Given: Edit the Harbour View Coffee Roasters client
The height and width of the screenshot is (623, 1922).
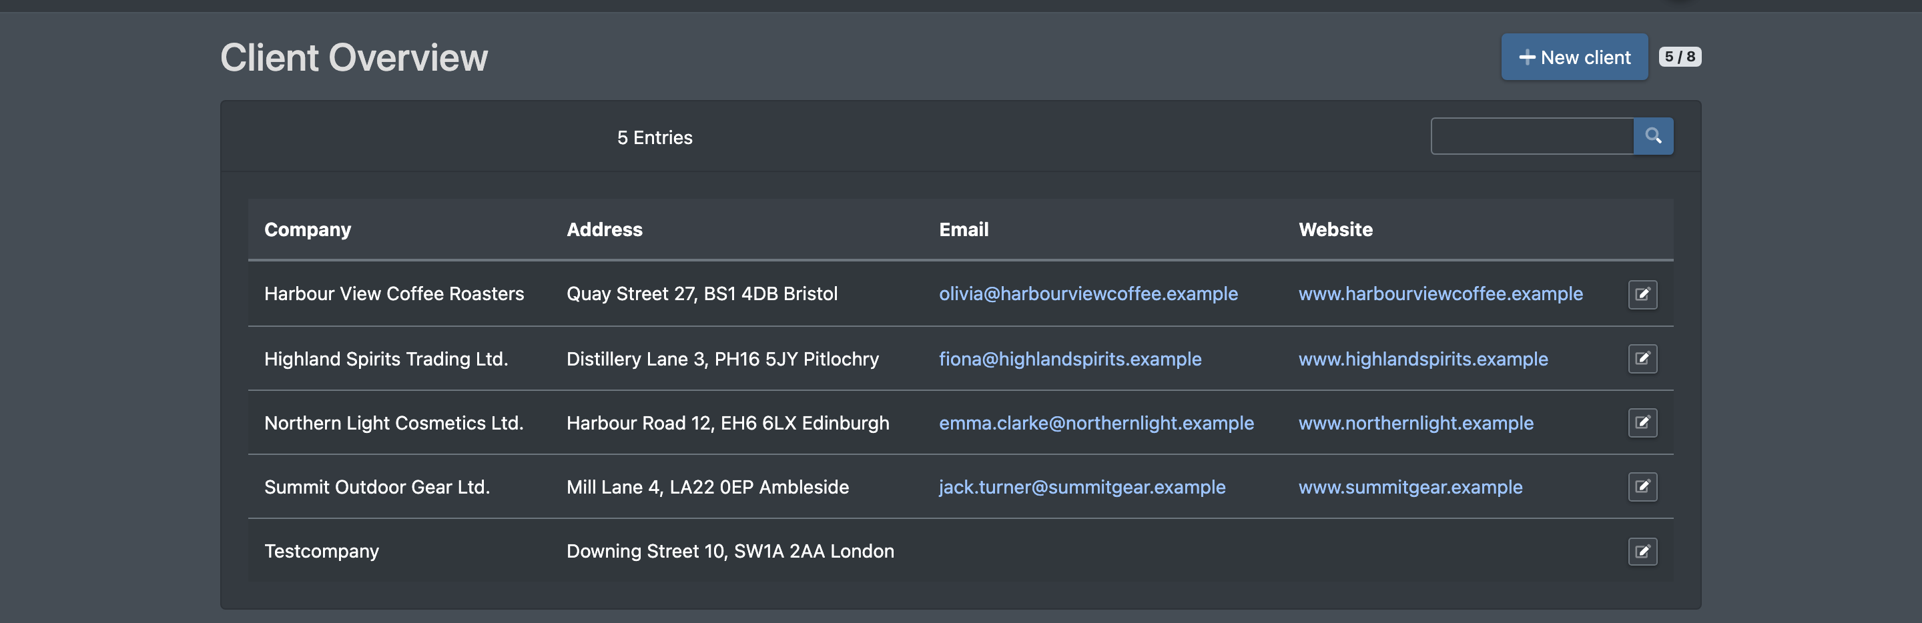Looking at the screenshot, I should 1642,294.
